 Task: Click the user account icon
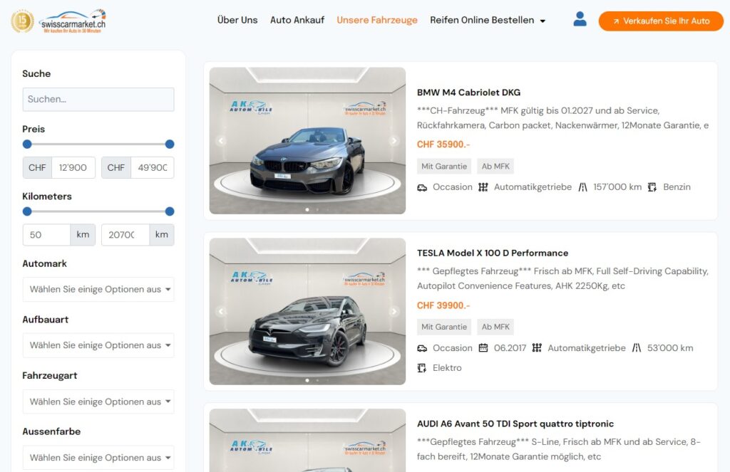(580, 19)
